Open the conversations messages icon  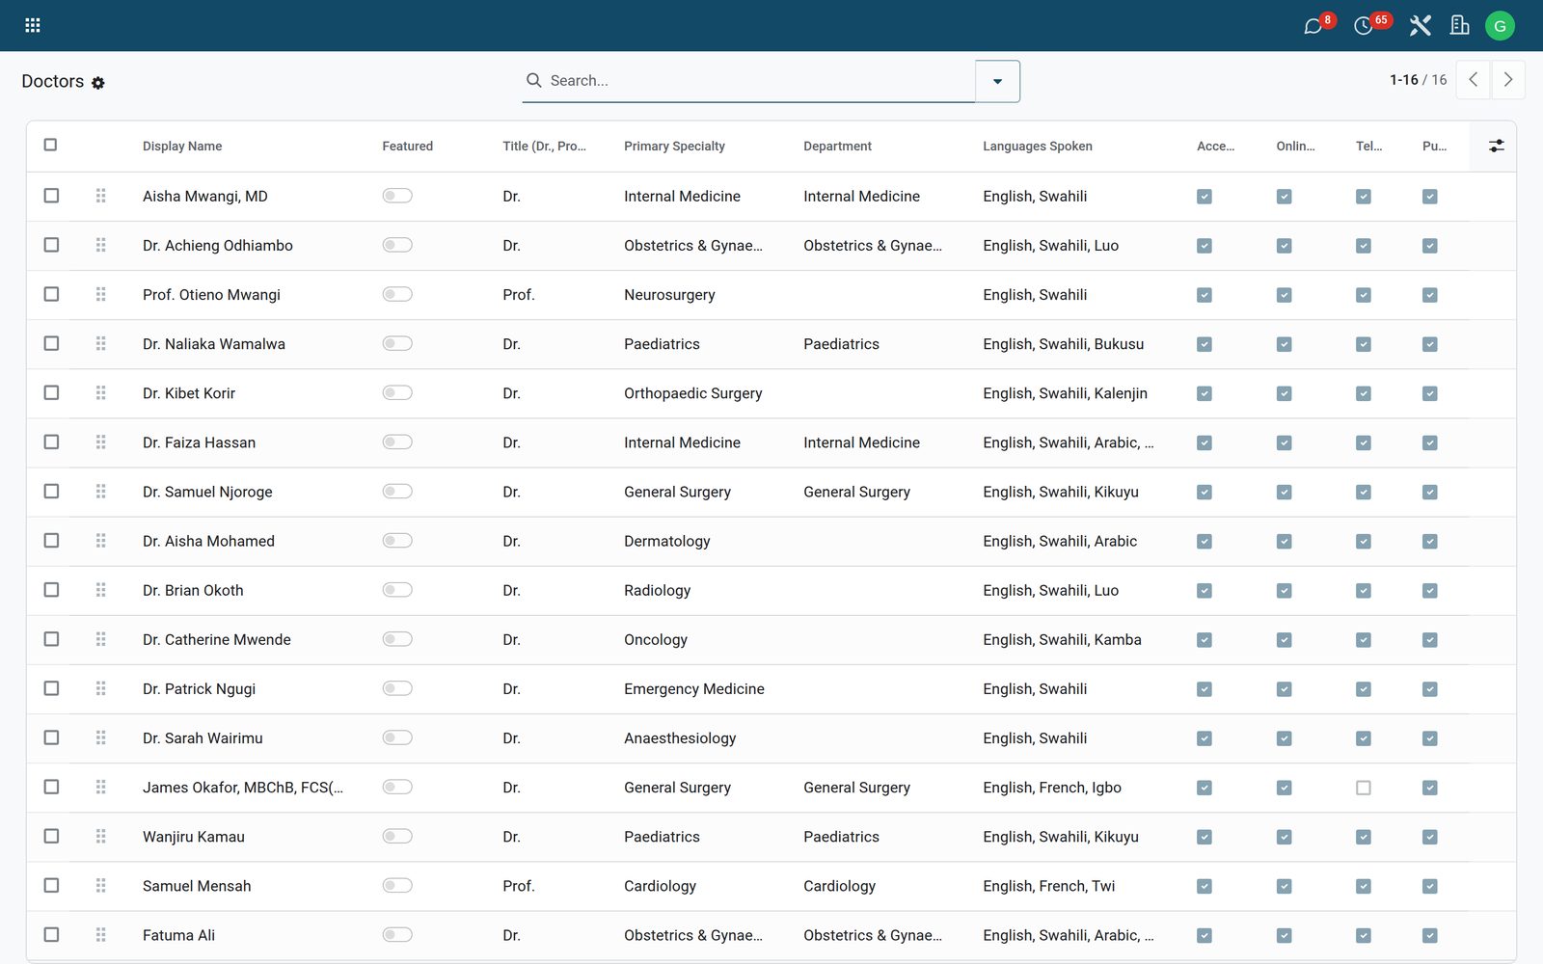click(1313, 26)
